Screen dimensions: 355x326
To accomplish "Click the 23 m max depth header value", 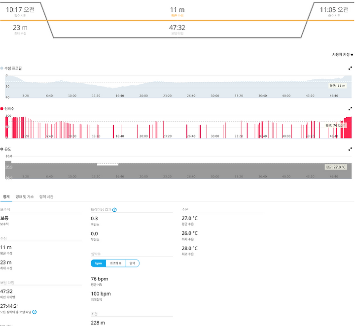I will [x=20, y=28].
